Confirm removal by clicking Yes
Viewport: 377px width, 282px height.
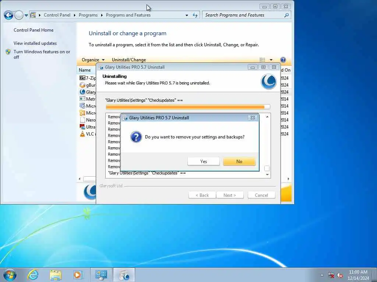(x=203, y=162)
